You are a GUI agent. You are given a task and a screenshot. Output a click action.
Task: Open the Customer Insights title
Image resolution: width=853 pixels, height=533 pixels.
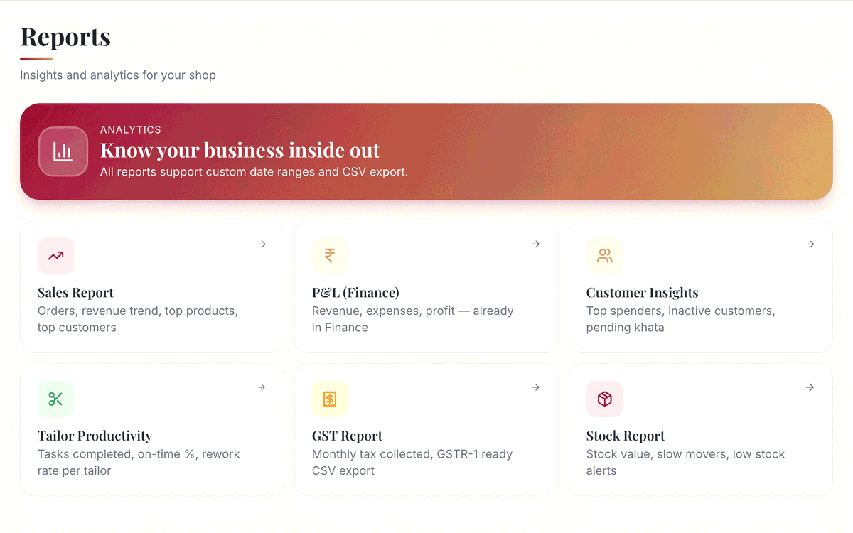pyautogui.click(x=642, y=293)
